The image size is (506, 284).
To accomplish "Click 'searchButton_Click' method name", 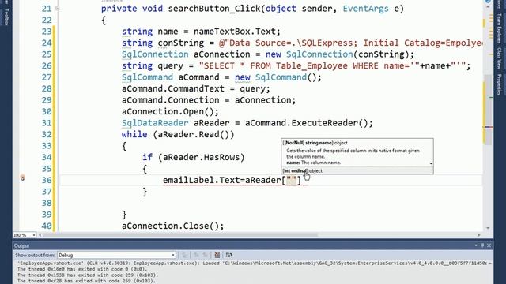I will point(214,9).
